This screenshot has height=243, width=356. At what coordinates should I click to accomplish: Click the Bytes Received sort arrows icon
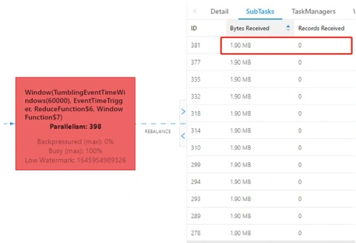(x=288, y=28)
